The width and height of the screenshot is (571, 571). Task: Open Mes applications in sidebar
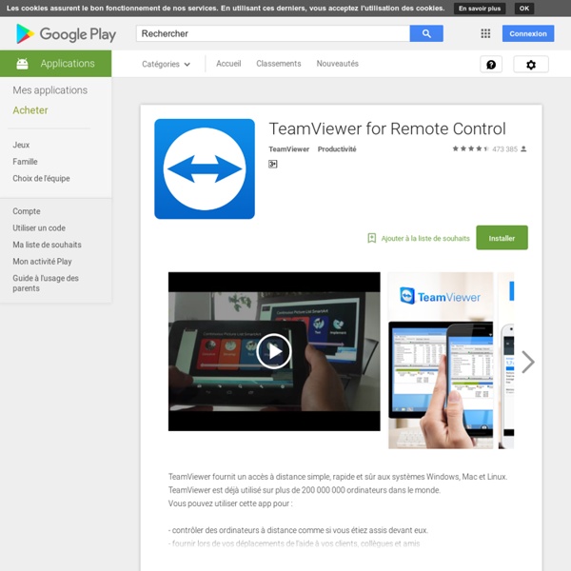click(x=49, y=90)
